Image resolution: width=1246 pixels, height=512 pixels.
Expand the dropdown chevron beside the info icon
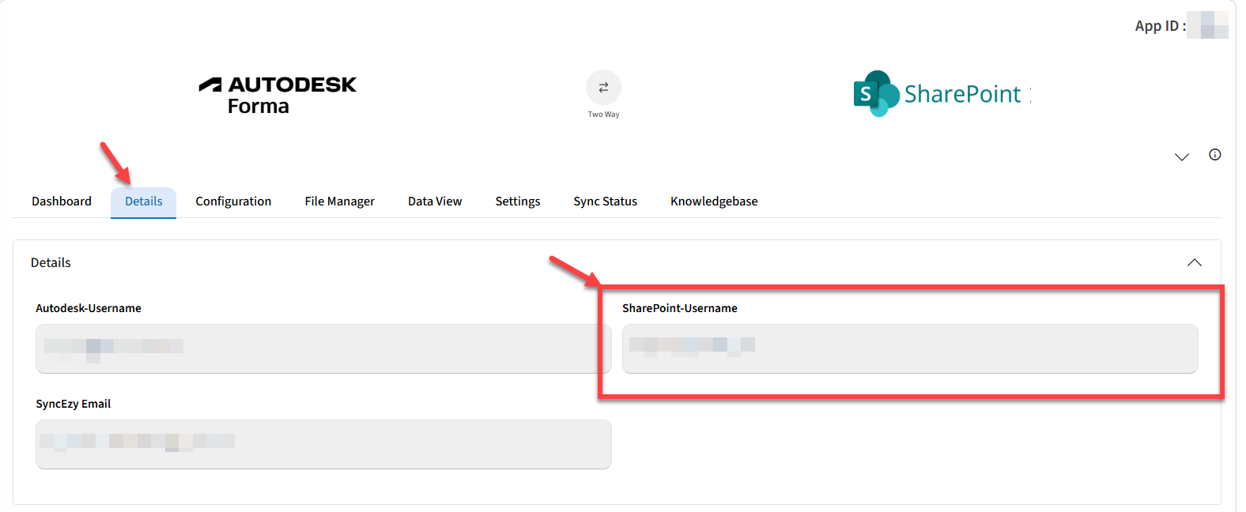(x=1182, y=156)
